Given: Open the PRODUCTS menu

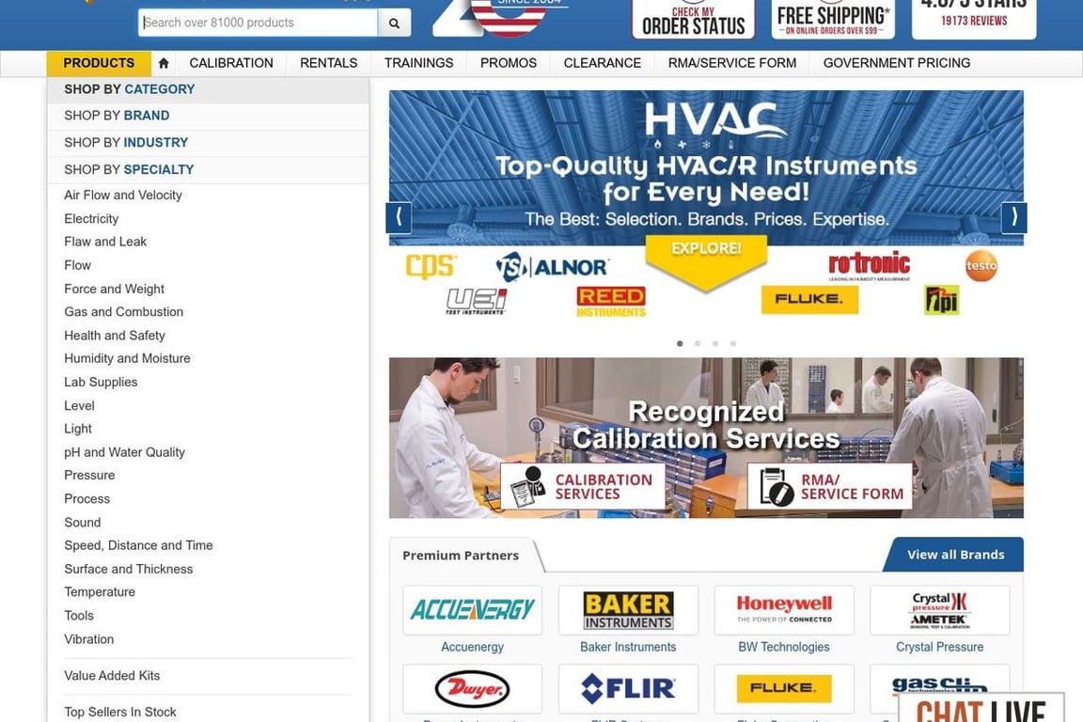Looking at the screenshot, I should [x=99, y=63].
